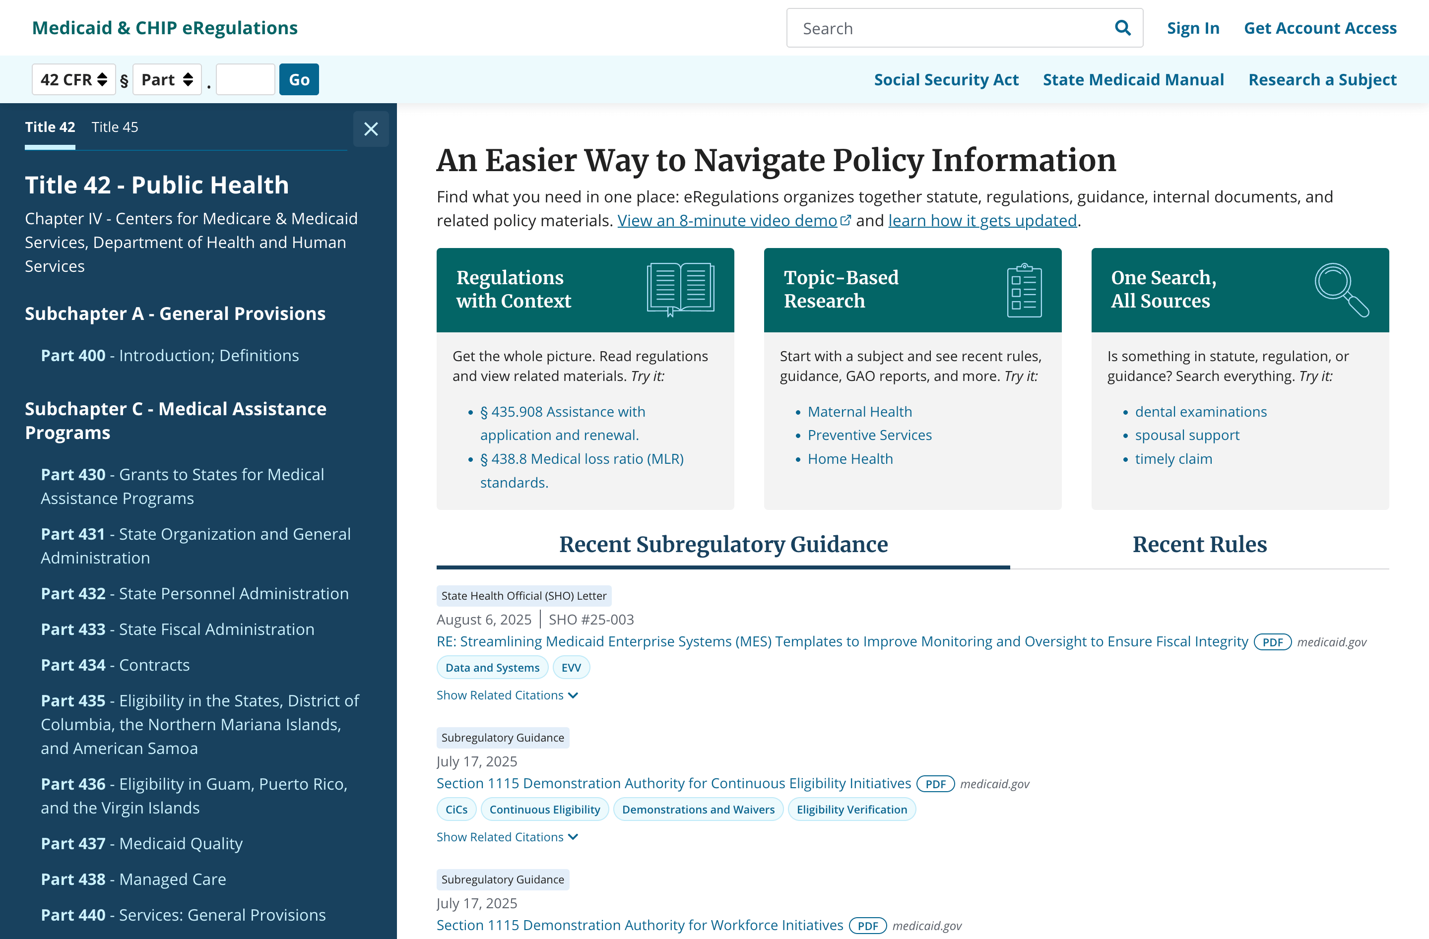The width and height of the screenshot is (1429, 939).
Task: Open Part 434 Contracts
Action: (x=115, y=665)
